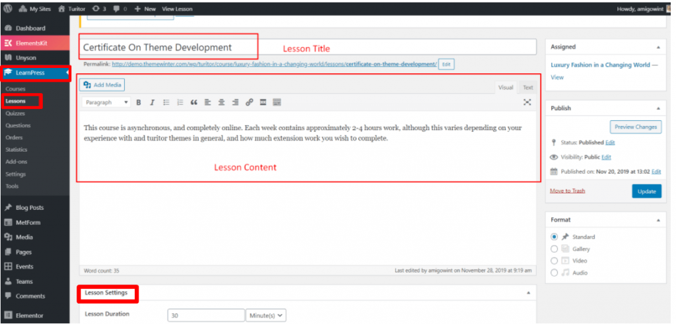Toggle italic formatting

point(152,102)
